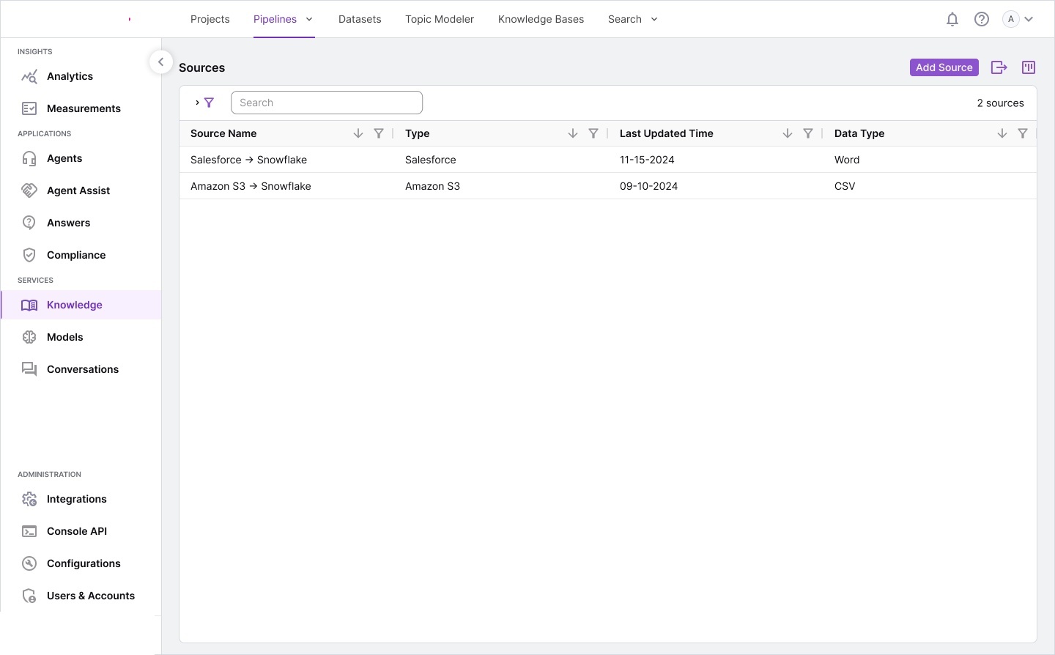Image resolution: width=1055 pixels, height=655 pixels.
Task: Open the help question mark icon
Action: (x=981, y=20)
